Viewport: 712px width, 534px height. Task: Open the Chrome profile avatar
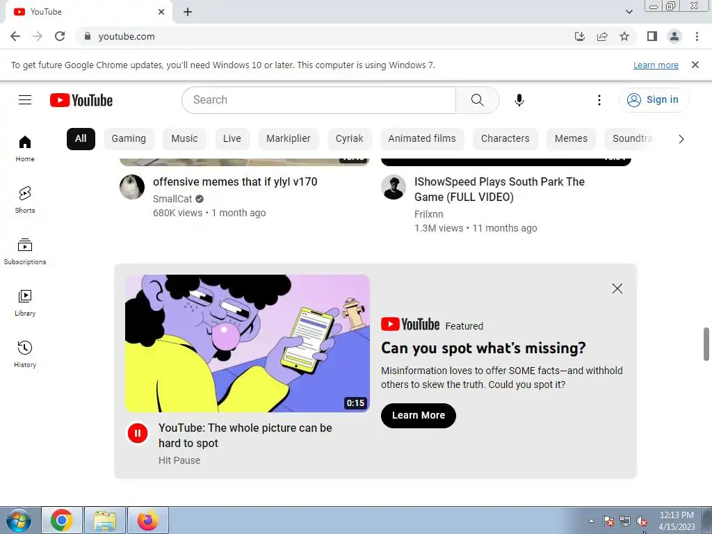pos(674,36)
